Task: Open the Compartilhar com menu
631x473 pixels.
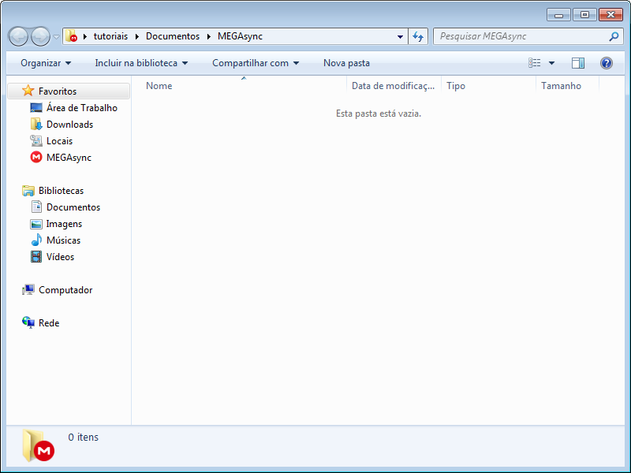Action: point(256,63)
